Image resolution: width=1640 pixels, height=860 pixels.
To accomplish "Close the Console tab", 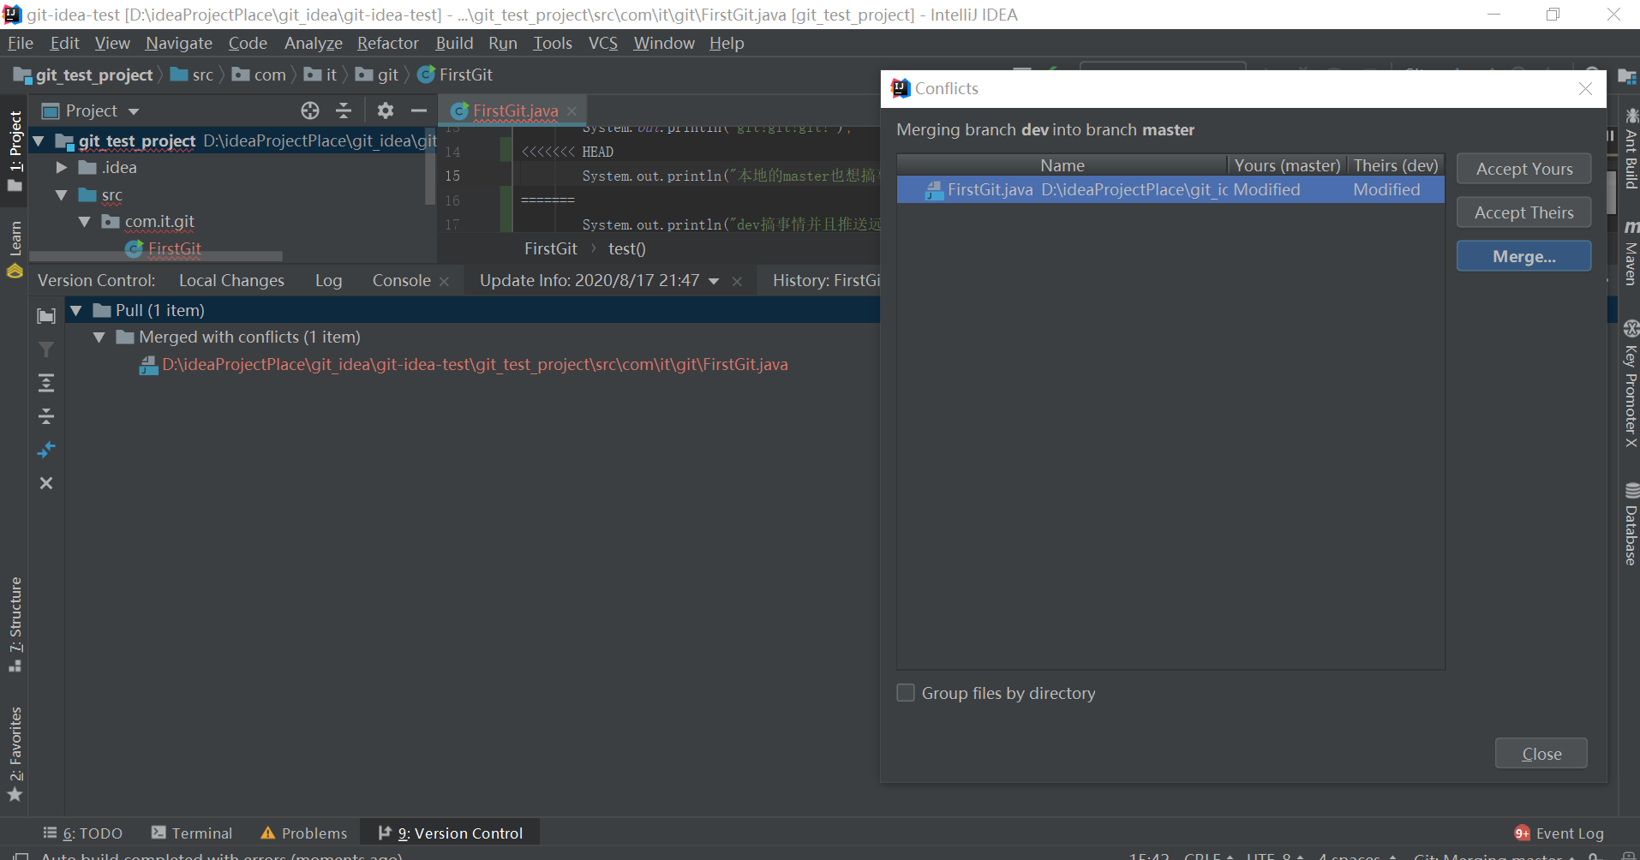I will coord(444,281).
